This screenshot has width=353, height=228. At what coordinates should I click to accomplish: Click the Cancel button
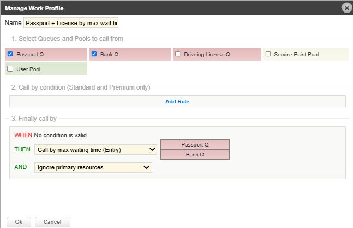[52, 222]
